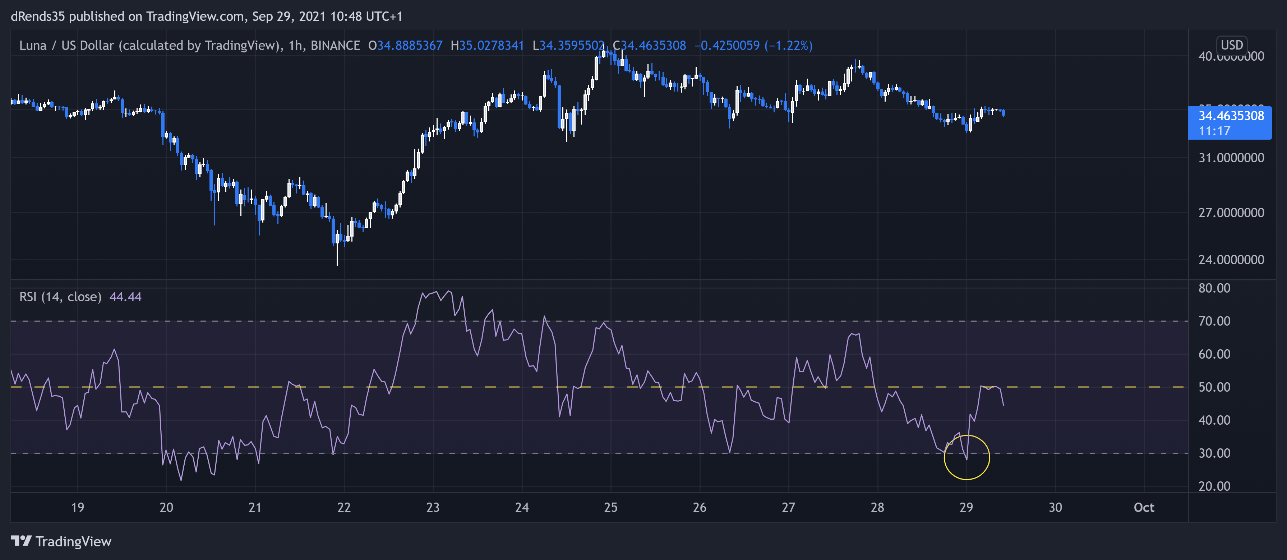Click the low price value L34.3595502

click(569, 46)
